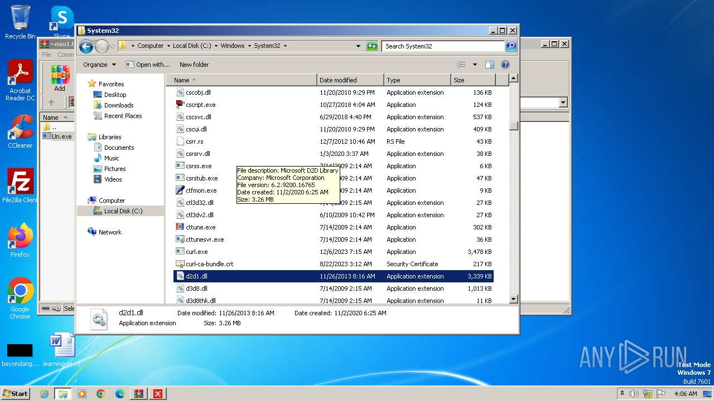This screenshot has height=401, width=714.
Task: Select the d2d1.dll file row
Action: tap(334, 276)
